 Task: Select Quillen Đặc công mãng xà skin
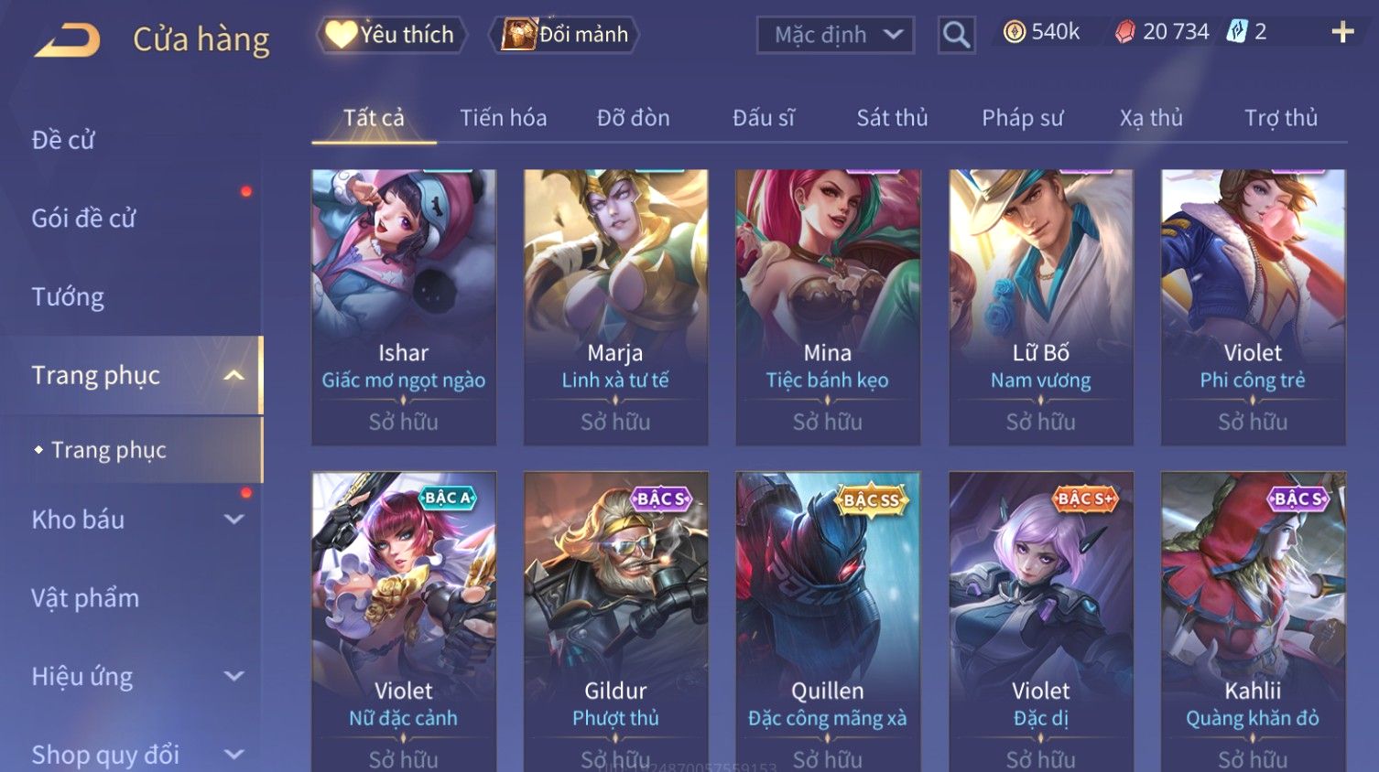tap(828, 622)
